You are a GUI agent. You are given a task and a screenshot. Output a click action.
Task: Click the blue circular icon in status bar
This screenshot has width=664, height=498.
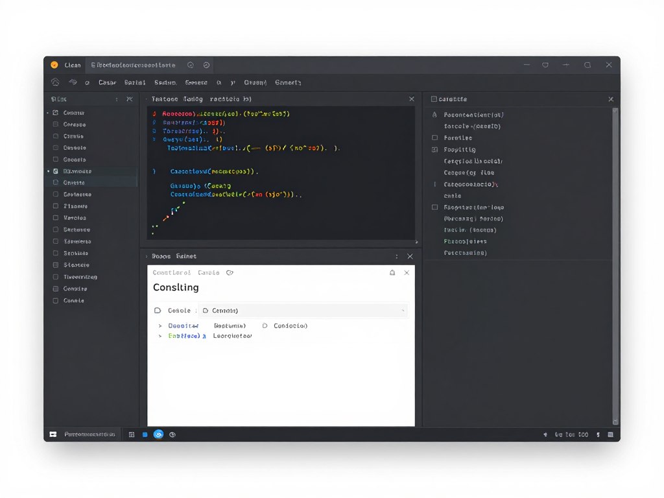point(158,434)
